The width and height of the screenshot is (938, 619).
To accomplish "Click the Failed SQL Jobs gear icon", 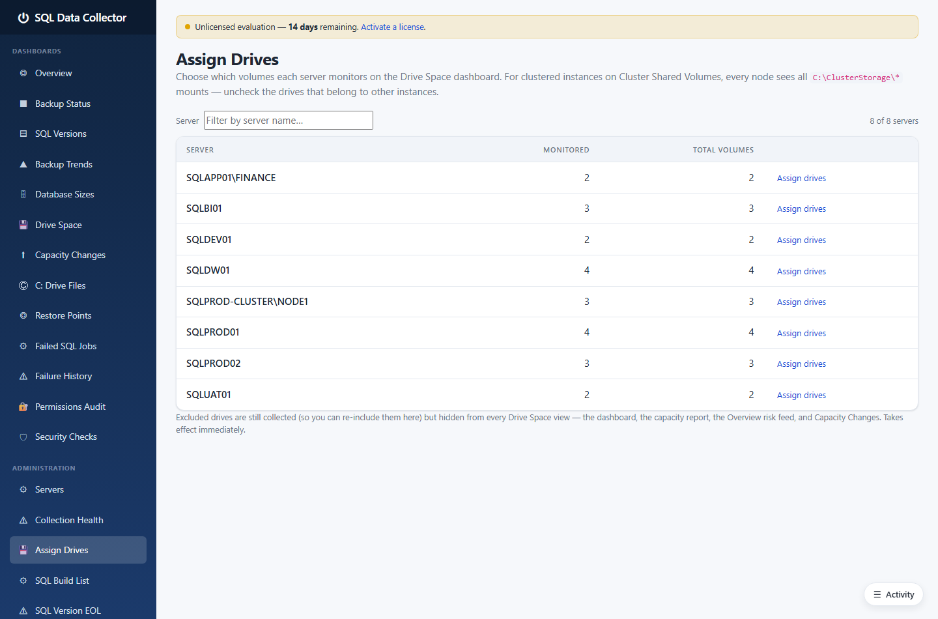I will point(23,346).
